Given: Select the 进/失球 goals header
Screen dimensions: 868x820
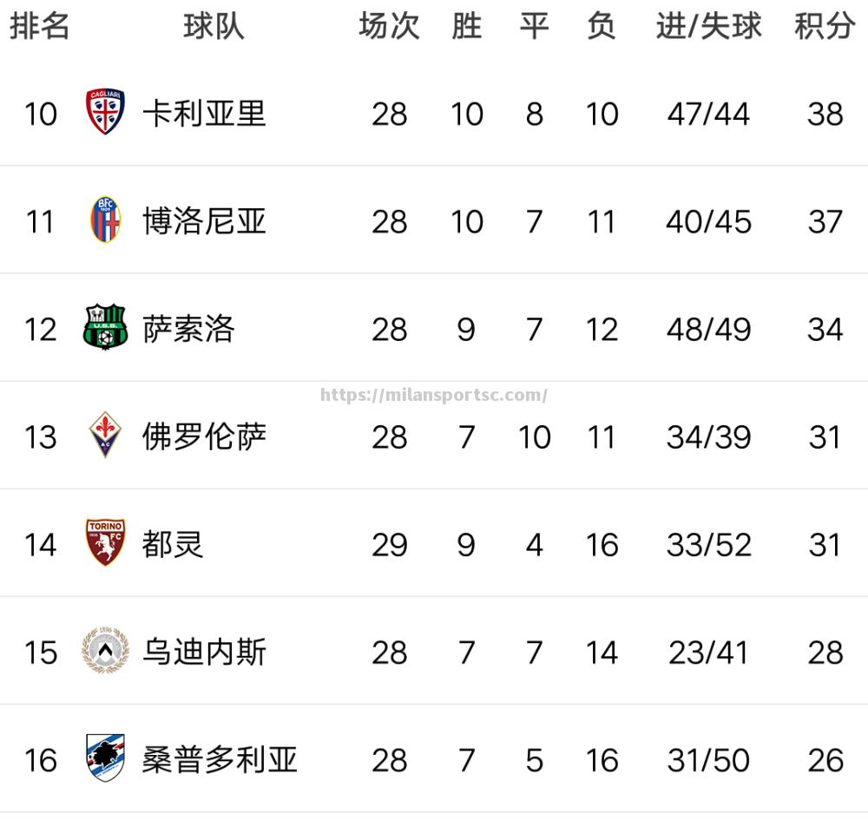Looking at the screenshot, I should pyautogui.click(x=708, y=26).
